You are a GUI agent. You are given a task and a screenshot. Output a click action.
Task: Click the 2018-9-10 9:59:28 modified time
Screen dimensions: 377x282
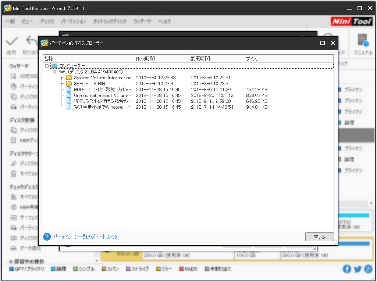(x=211, y=101)
